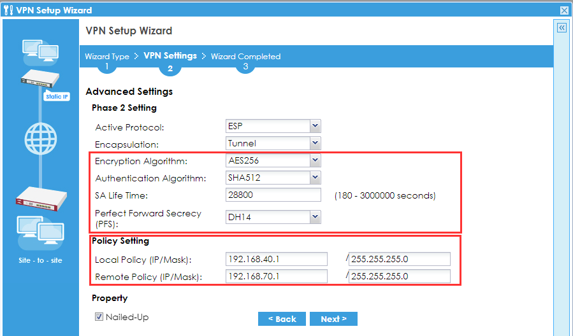Change the Authentication Algorithm dropdown
Screen dimensions: 573x336
(x=273, y=178)
